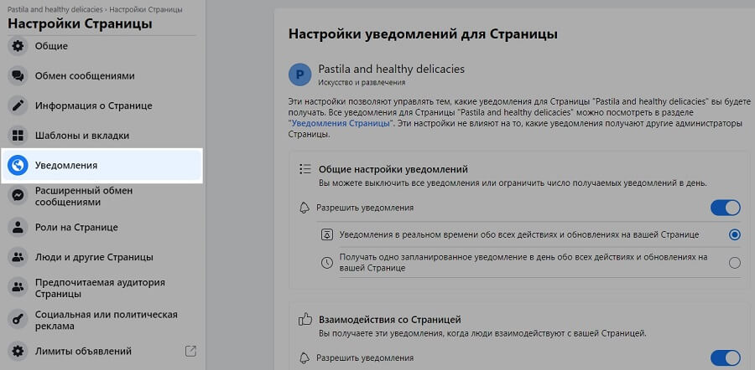The image size is (755, 370).
Task: Click the people icon for Люди и другие Страницы
Action: tap(18, 257)
